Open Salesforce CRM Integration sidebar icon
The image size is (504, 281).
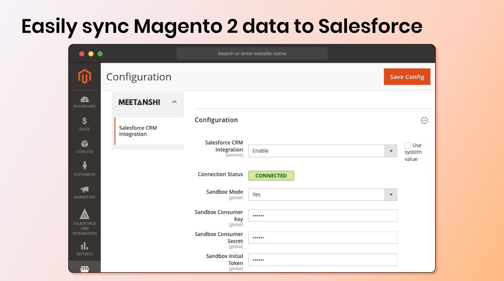coord(85,214)
